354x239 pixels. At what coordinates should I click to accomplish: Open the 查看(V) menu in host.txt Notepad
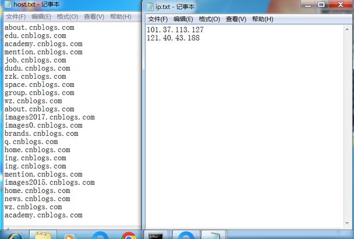coord(94,17)
